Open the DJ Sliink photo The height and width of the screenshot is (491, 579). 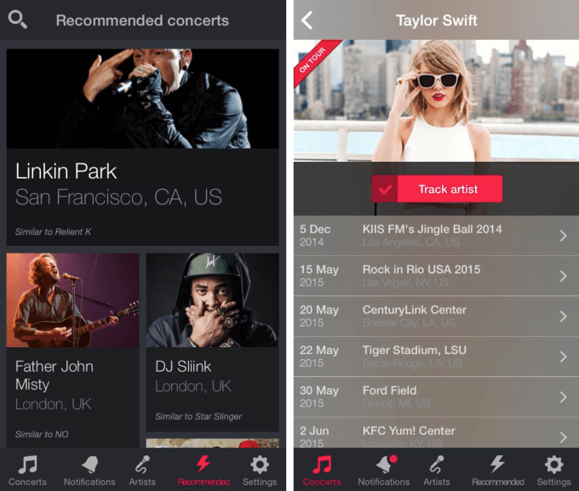(x=213, y=300)
